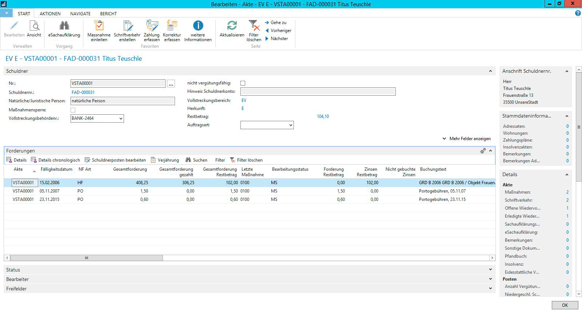Click Filter löschen in ribbon
This screenshot has height=313, width=582.
[x=254, y=26]
